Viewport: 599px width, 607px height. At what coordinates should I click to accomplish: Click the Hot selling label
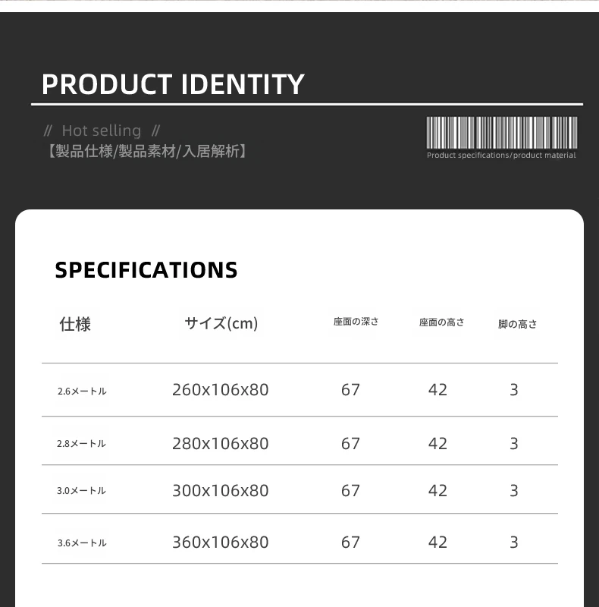(102, 131)
